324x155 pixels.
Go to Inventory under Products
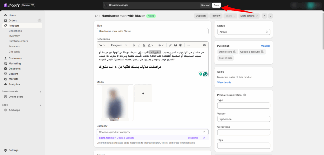point(14,36)
